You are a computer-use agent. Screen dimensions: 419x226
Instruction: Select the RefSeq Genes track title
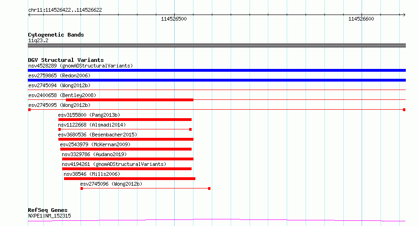[x=48, y=211]
